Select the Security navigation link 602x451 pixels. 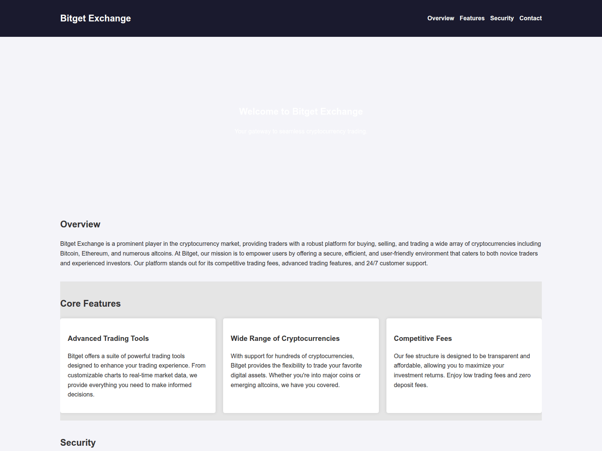[x=502, y=18]
